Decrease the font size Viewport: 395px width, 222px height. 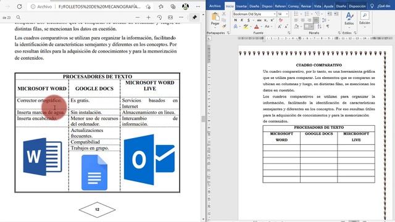[286, 27]
